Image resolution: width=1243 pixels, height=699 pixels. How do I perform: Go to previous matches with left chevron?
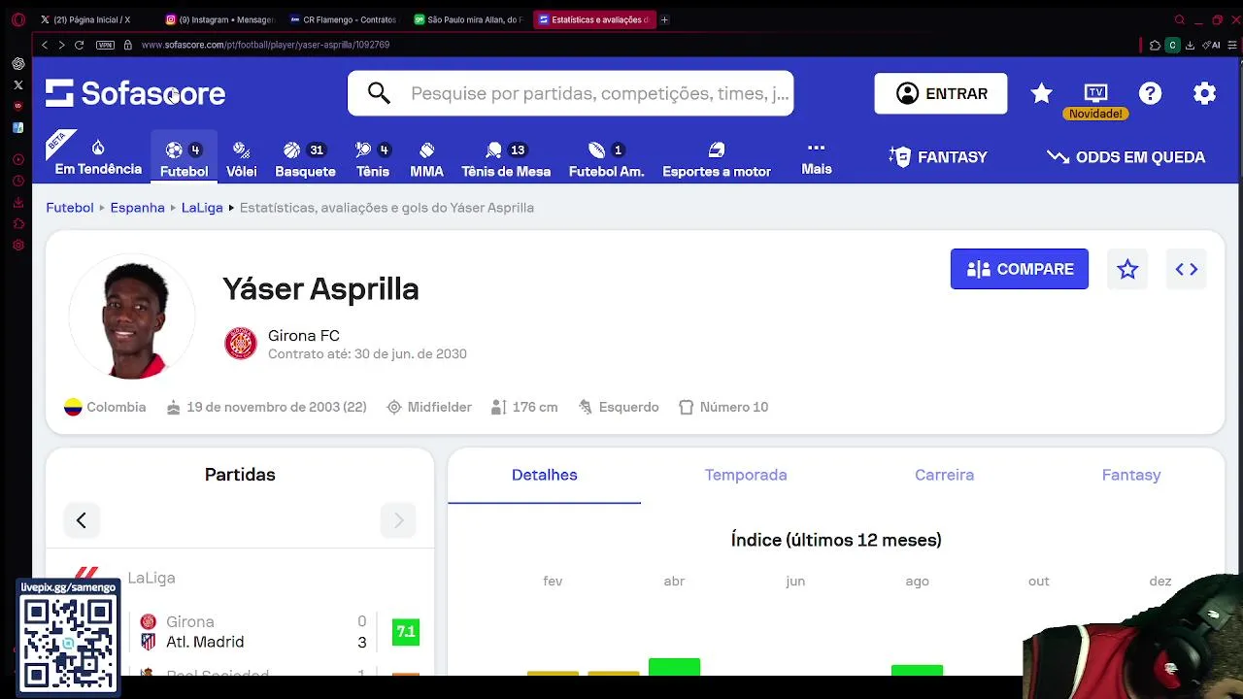tap(82, 520)
